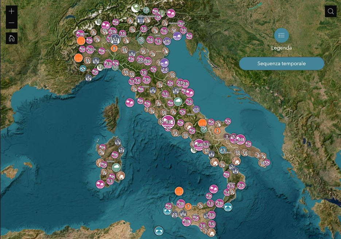Screen dimensions: 341x239
Task: Click the orange 7 marker north of Sicily
Action: tap(188, 206)
